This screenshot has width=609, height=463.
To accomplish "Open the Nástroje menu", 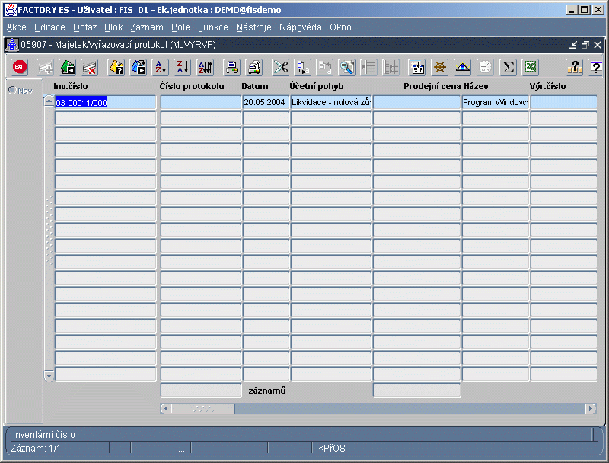I will coord(253,27).
